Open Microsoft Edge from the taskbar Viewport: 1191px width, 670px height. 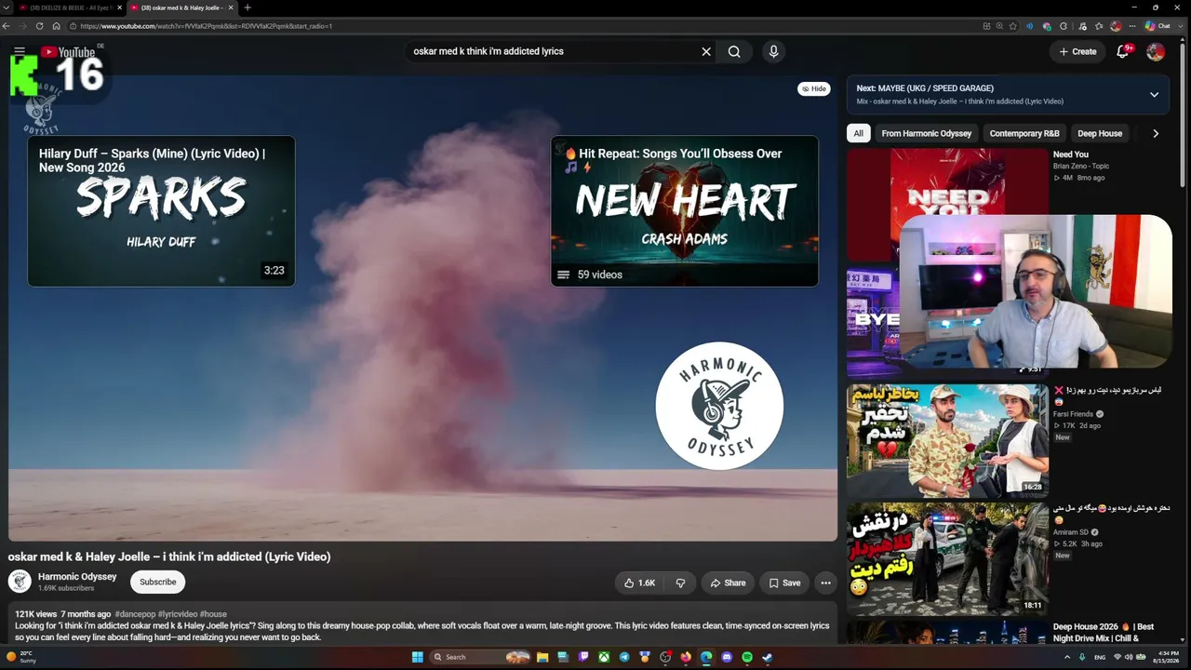tap(706, 657)
